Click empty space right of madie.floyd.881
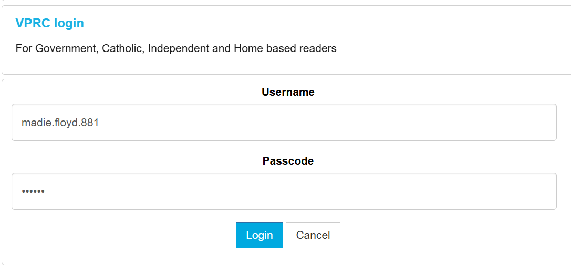Viewport: 571px width, 273px height. tap(315, 123)
